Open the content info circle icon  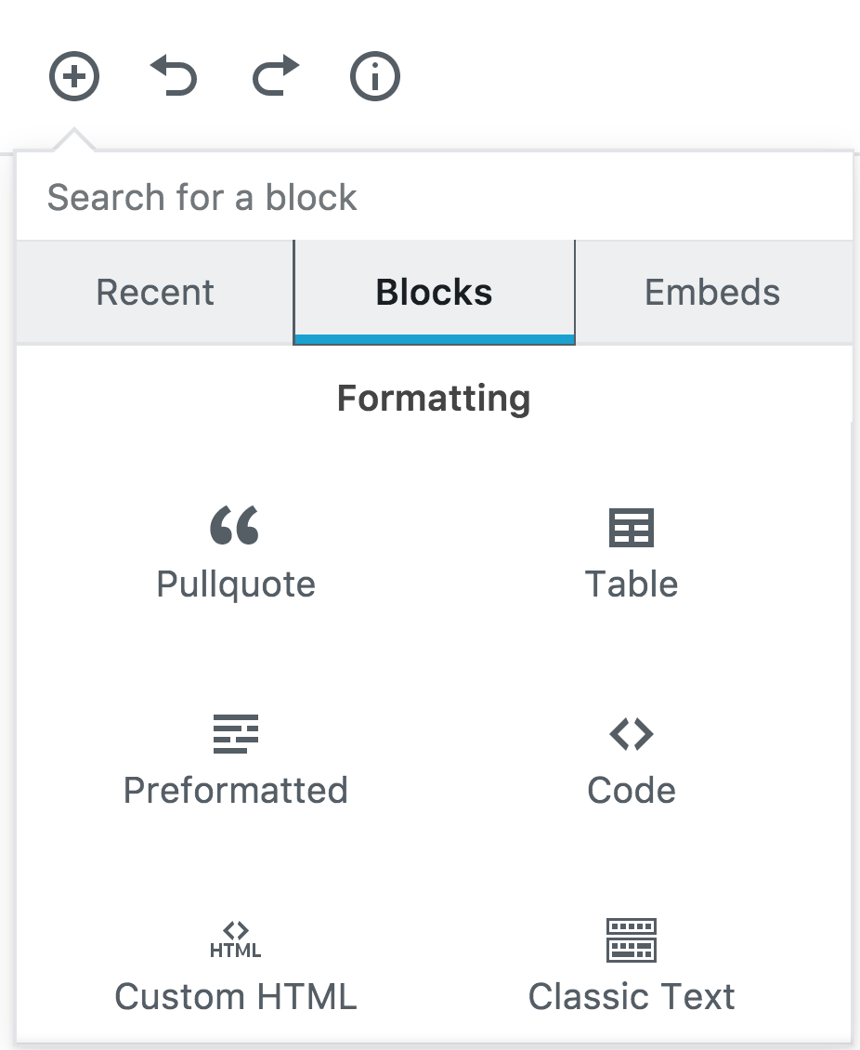pos(375,76)
